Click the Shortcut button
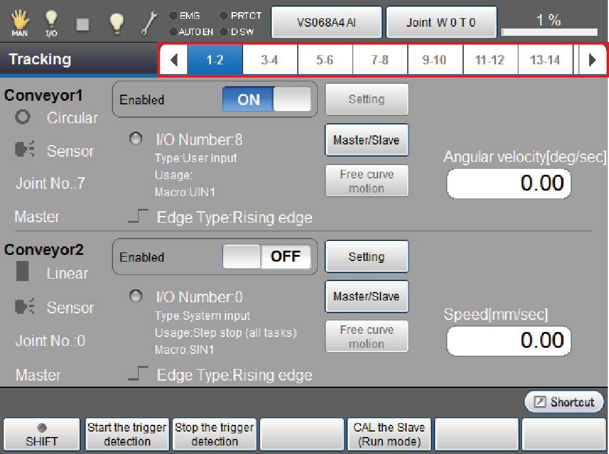The width and height of the screenshot is (609, 454). (x=565, y=402)
